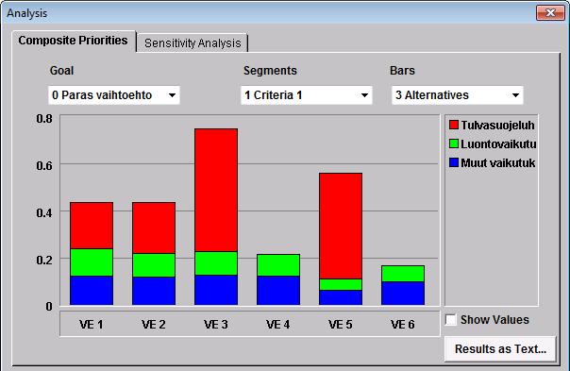The height and width of the screenshot is (371, 570).
Task: Click the 0.4 y-axis value
Action: [44, 212]
